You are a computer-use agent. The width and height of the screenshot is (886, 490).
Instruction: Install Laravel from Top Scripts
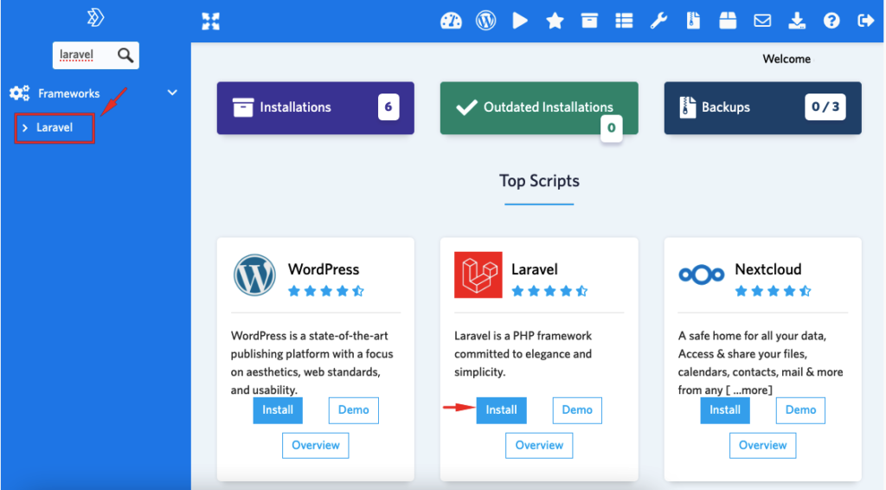[x=501, y=410]
